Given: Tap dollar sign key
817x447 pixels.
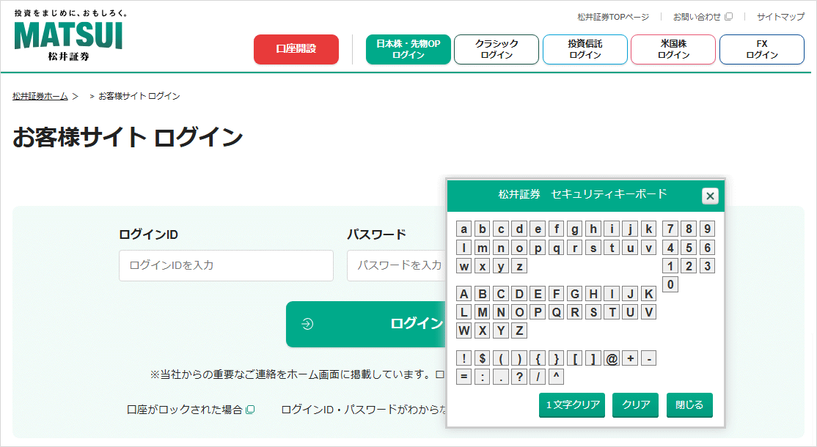Looking at the screenshot, I should click(x=483, y=358).
